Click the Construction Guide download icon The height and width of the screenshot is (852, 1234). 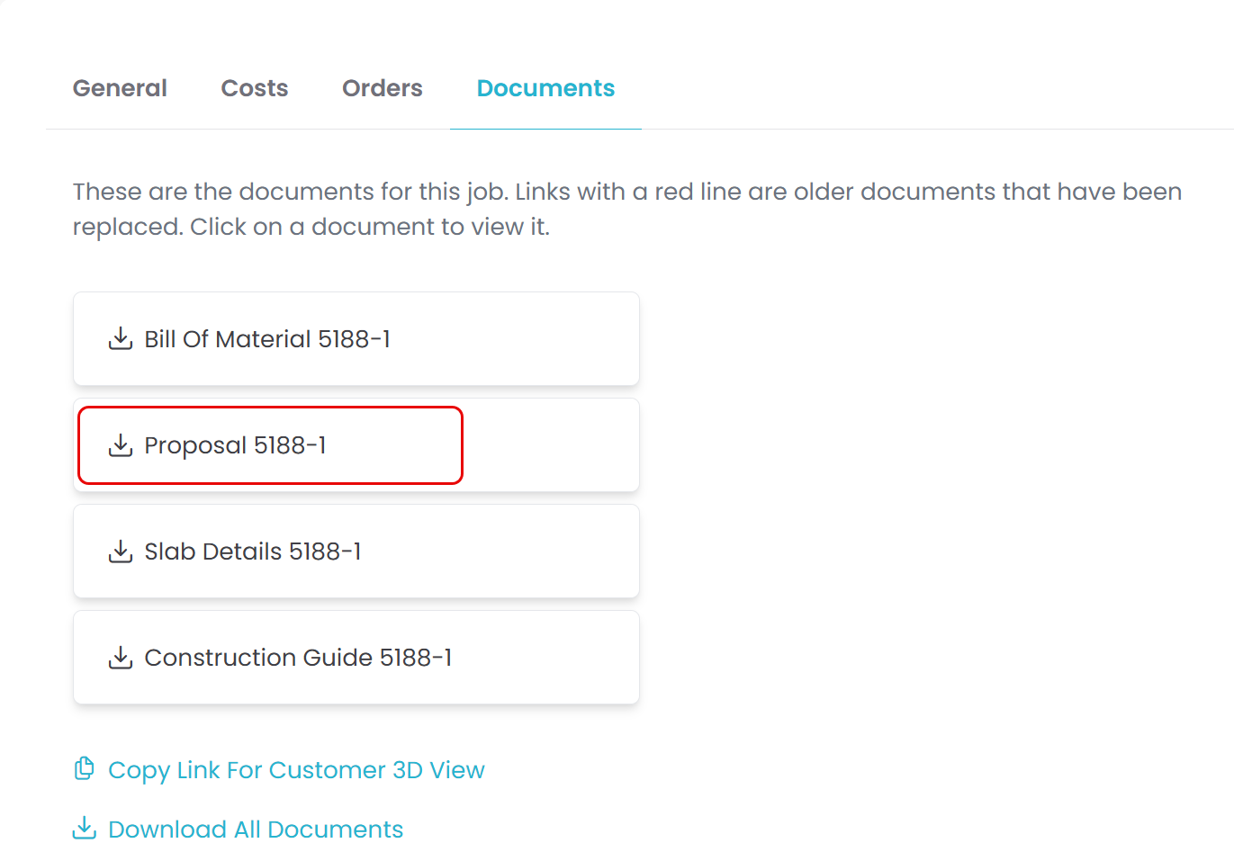tap(121, 658)
